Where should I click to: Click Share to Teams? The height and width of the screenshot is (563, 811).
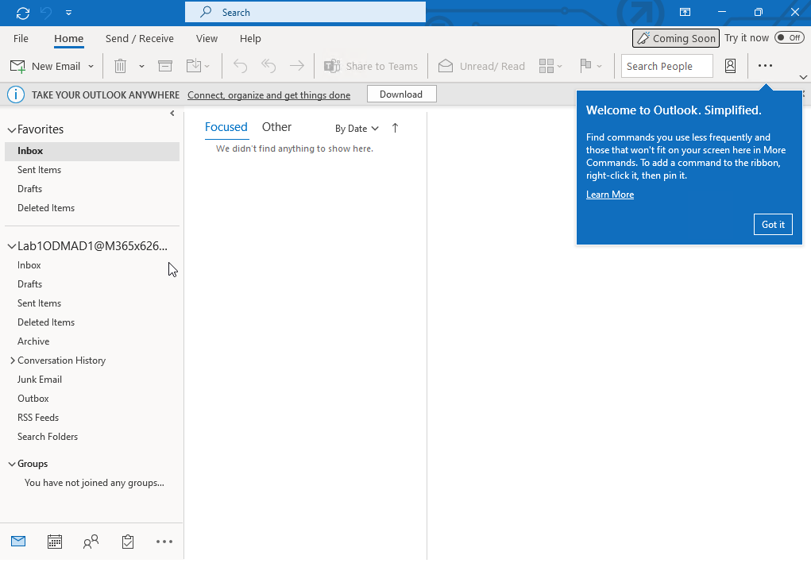(371, 66)
